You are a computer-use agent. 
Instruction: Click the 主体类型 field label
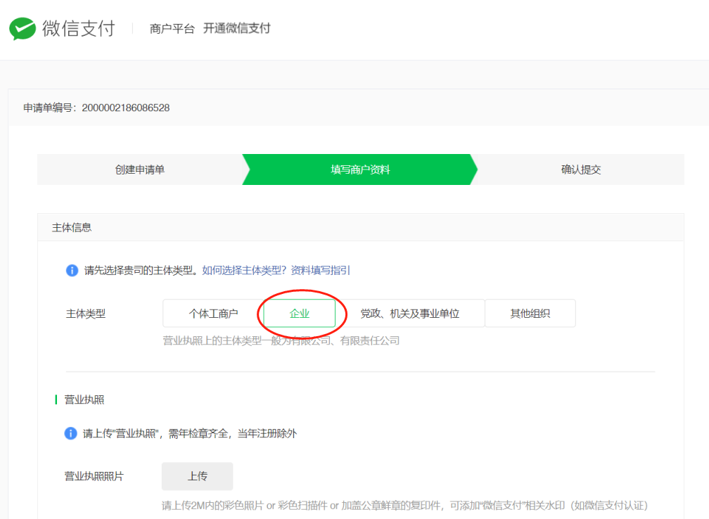(x=86, y=314)
